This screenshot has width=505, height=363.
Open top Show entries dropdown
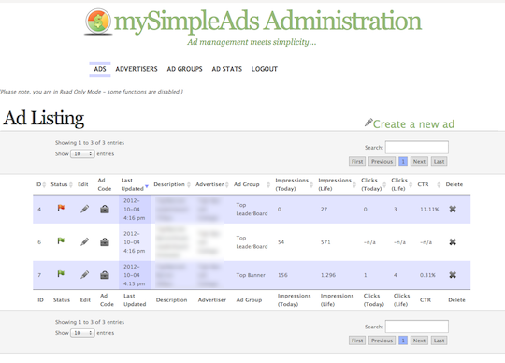tap(82, 154)
